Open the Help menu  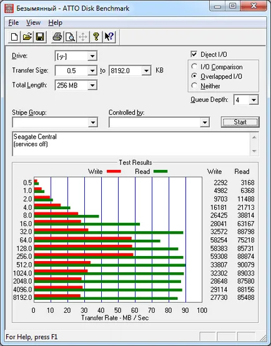[55, 22]
